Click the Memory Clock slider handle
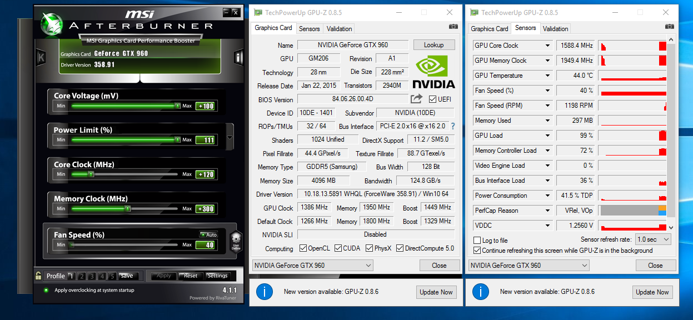 (127, 208)
